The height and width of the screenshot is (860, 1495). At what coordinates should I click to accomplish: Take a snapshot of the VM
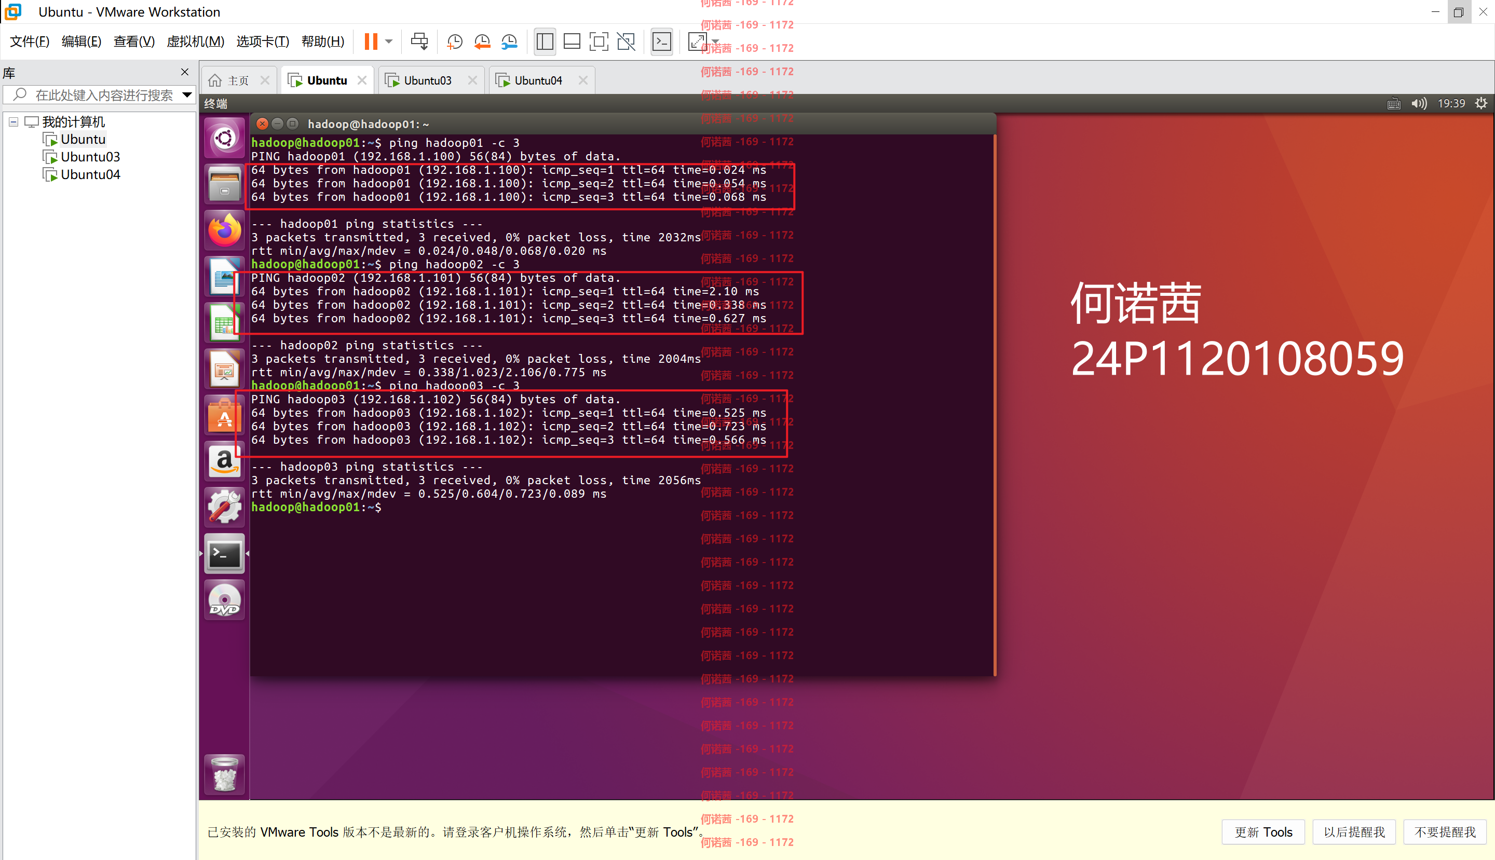click(x=454, y=42)
